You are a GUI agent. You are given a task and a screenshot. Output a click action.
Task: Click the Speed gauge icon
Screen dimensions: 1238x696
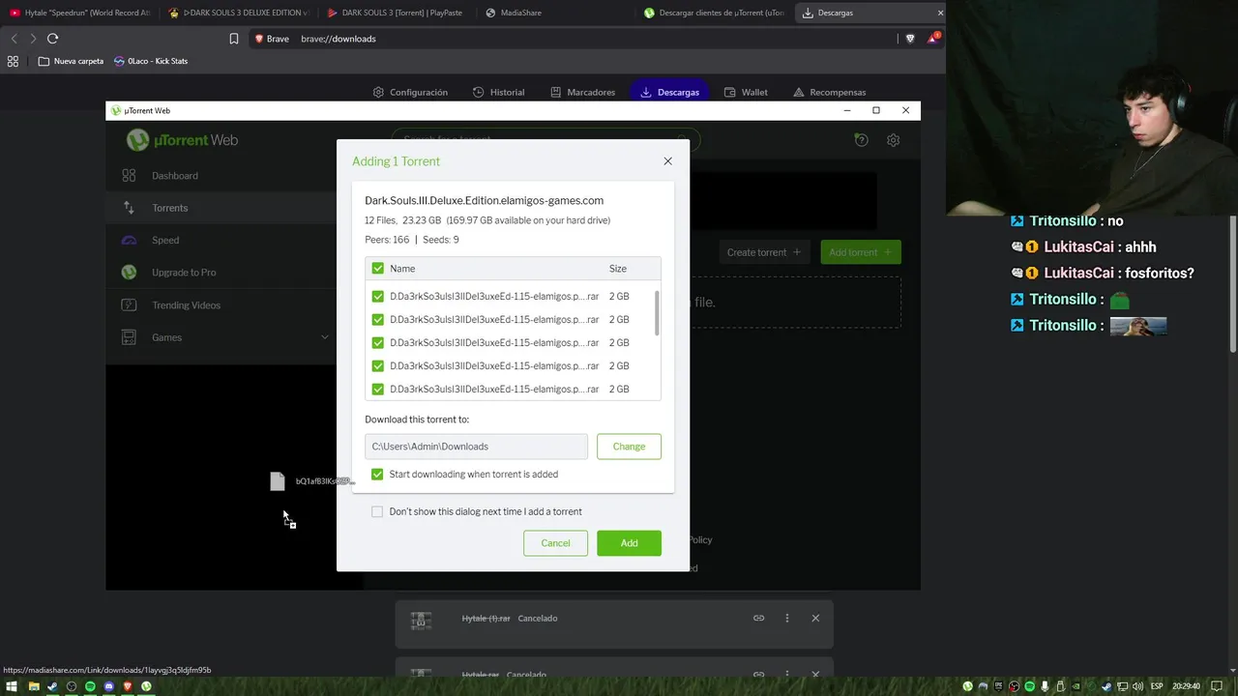(x=129, y=240)
